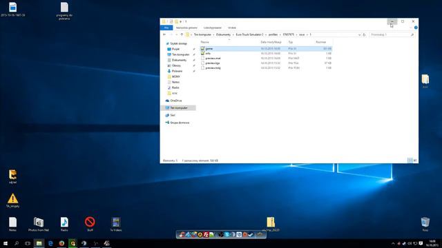442x248 pixels.
Task: Open the Notes desktop icon
Action: click(12, 224)
